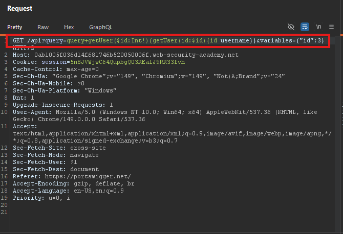Click the Sec-Ch-Ua-Mobile: ?0 line
Viewport: 343px width, 234px height.
pyautogui.click(x=48, y=84)
